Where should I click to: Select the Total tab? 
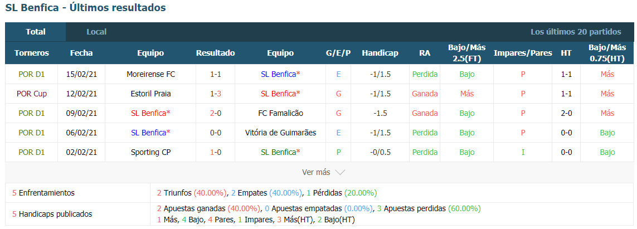click(x=35, y=32)
